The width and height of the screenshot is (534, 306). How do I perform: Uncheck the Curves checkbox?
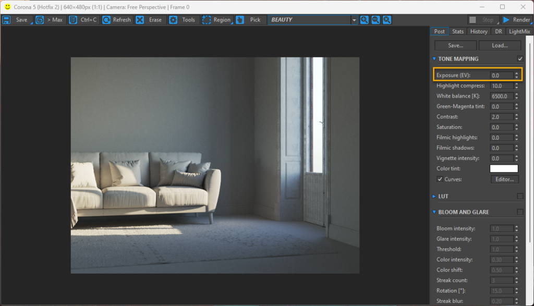tap(440, 179)
